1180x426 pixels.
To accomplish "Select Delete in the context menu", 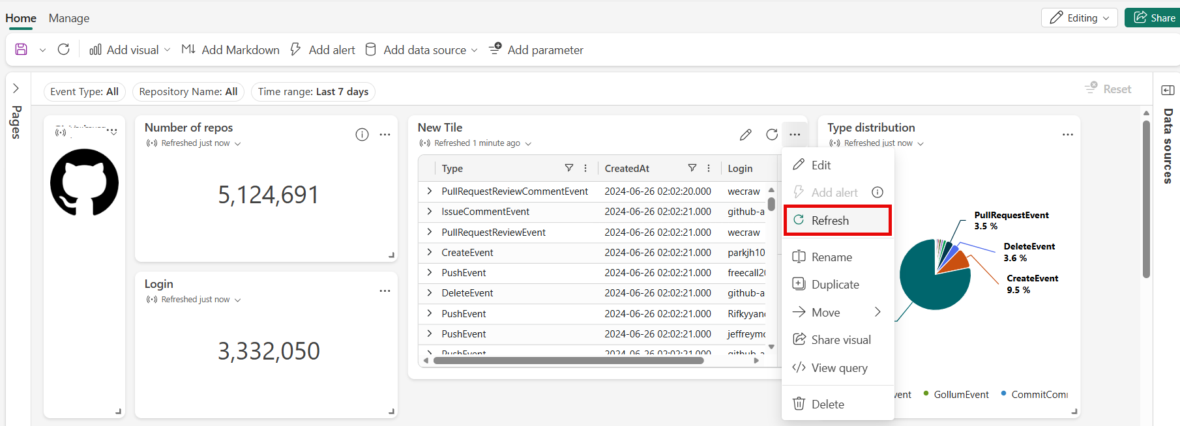I will coord(838,404).
